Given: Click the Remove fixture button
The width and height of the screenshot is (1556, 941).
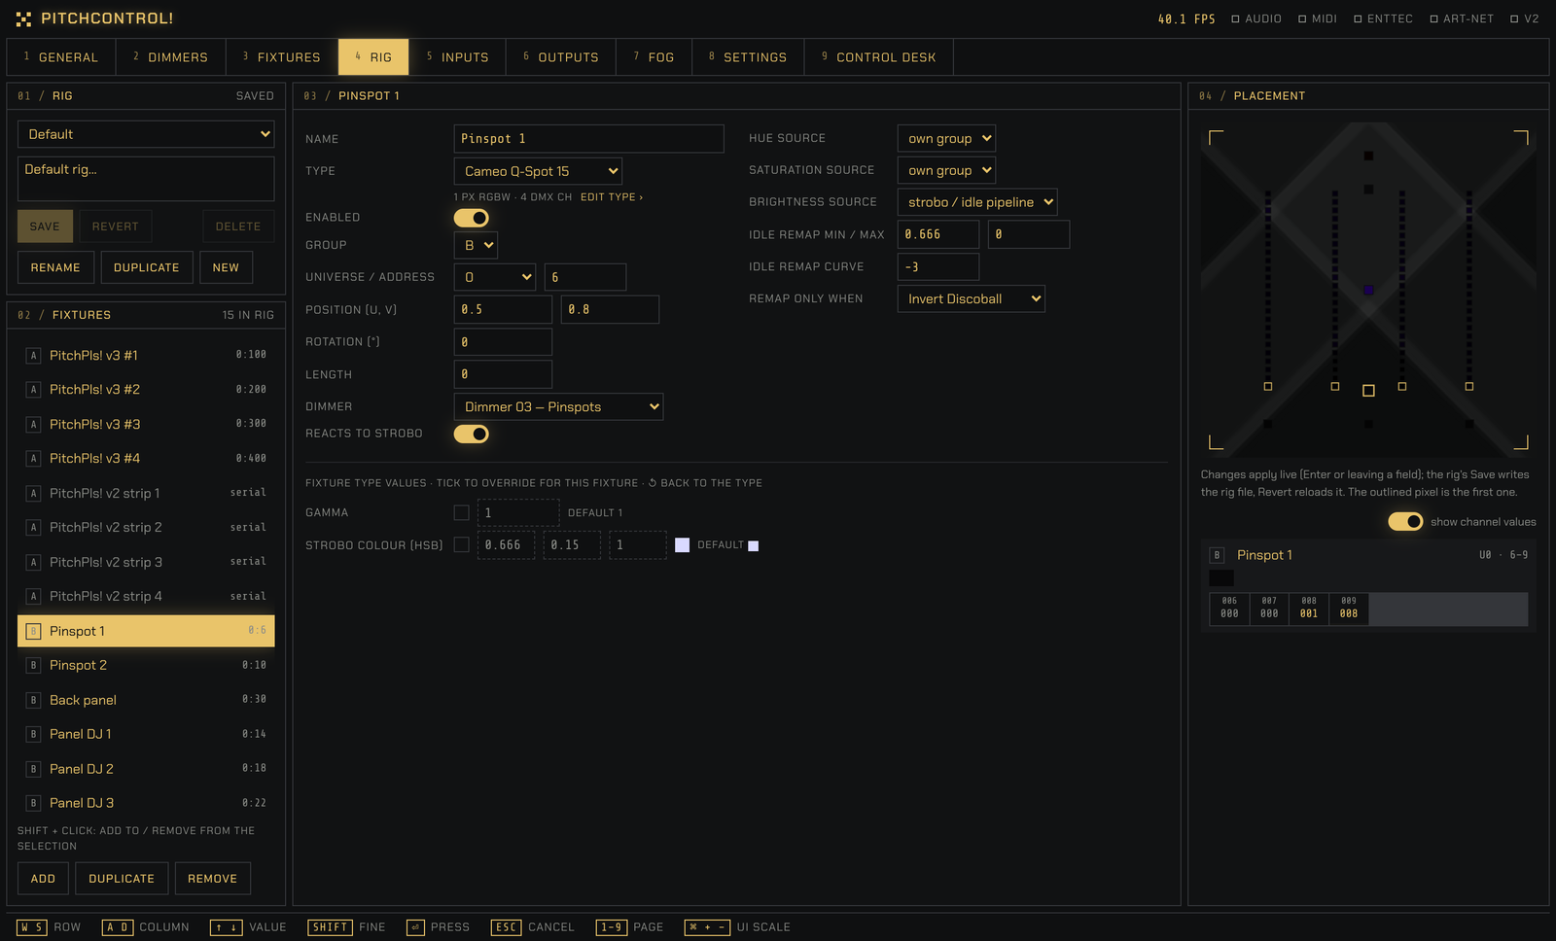Looking at the screenshot, I should click(212, 879).
